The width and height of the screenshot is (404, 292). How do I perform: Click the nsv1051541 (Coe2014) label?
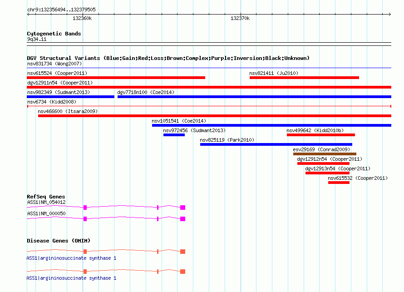(179, 121)
